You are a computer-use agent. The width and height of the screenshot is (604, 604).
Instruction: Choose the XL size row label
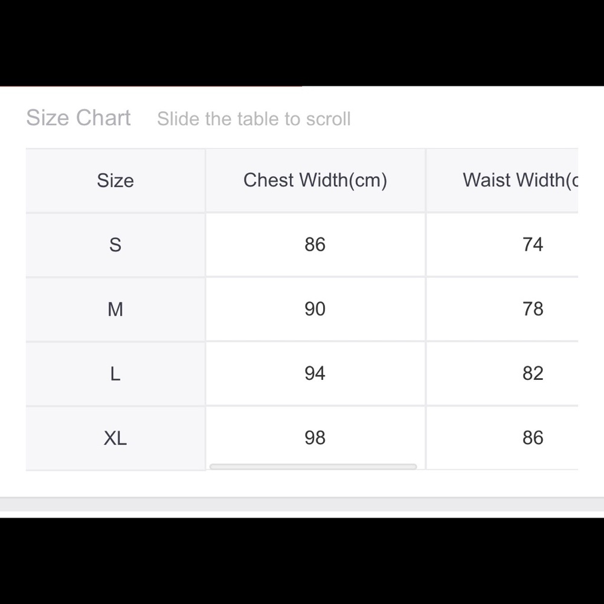pos(115,438)
